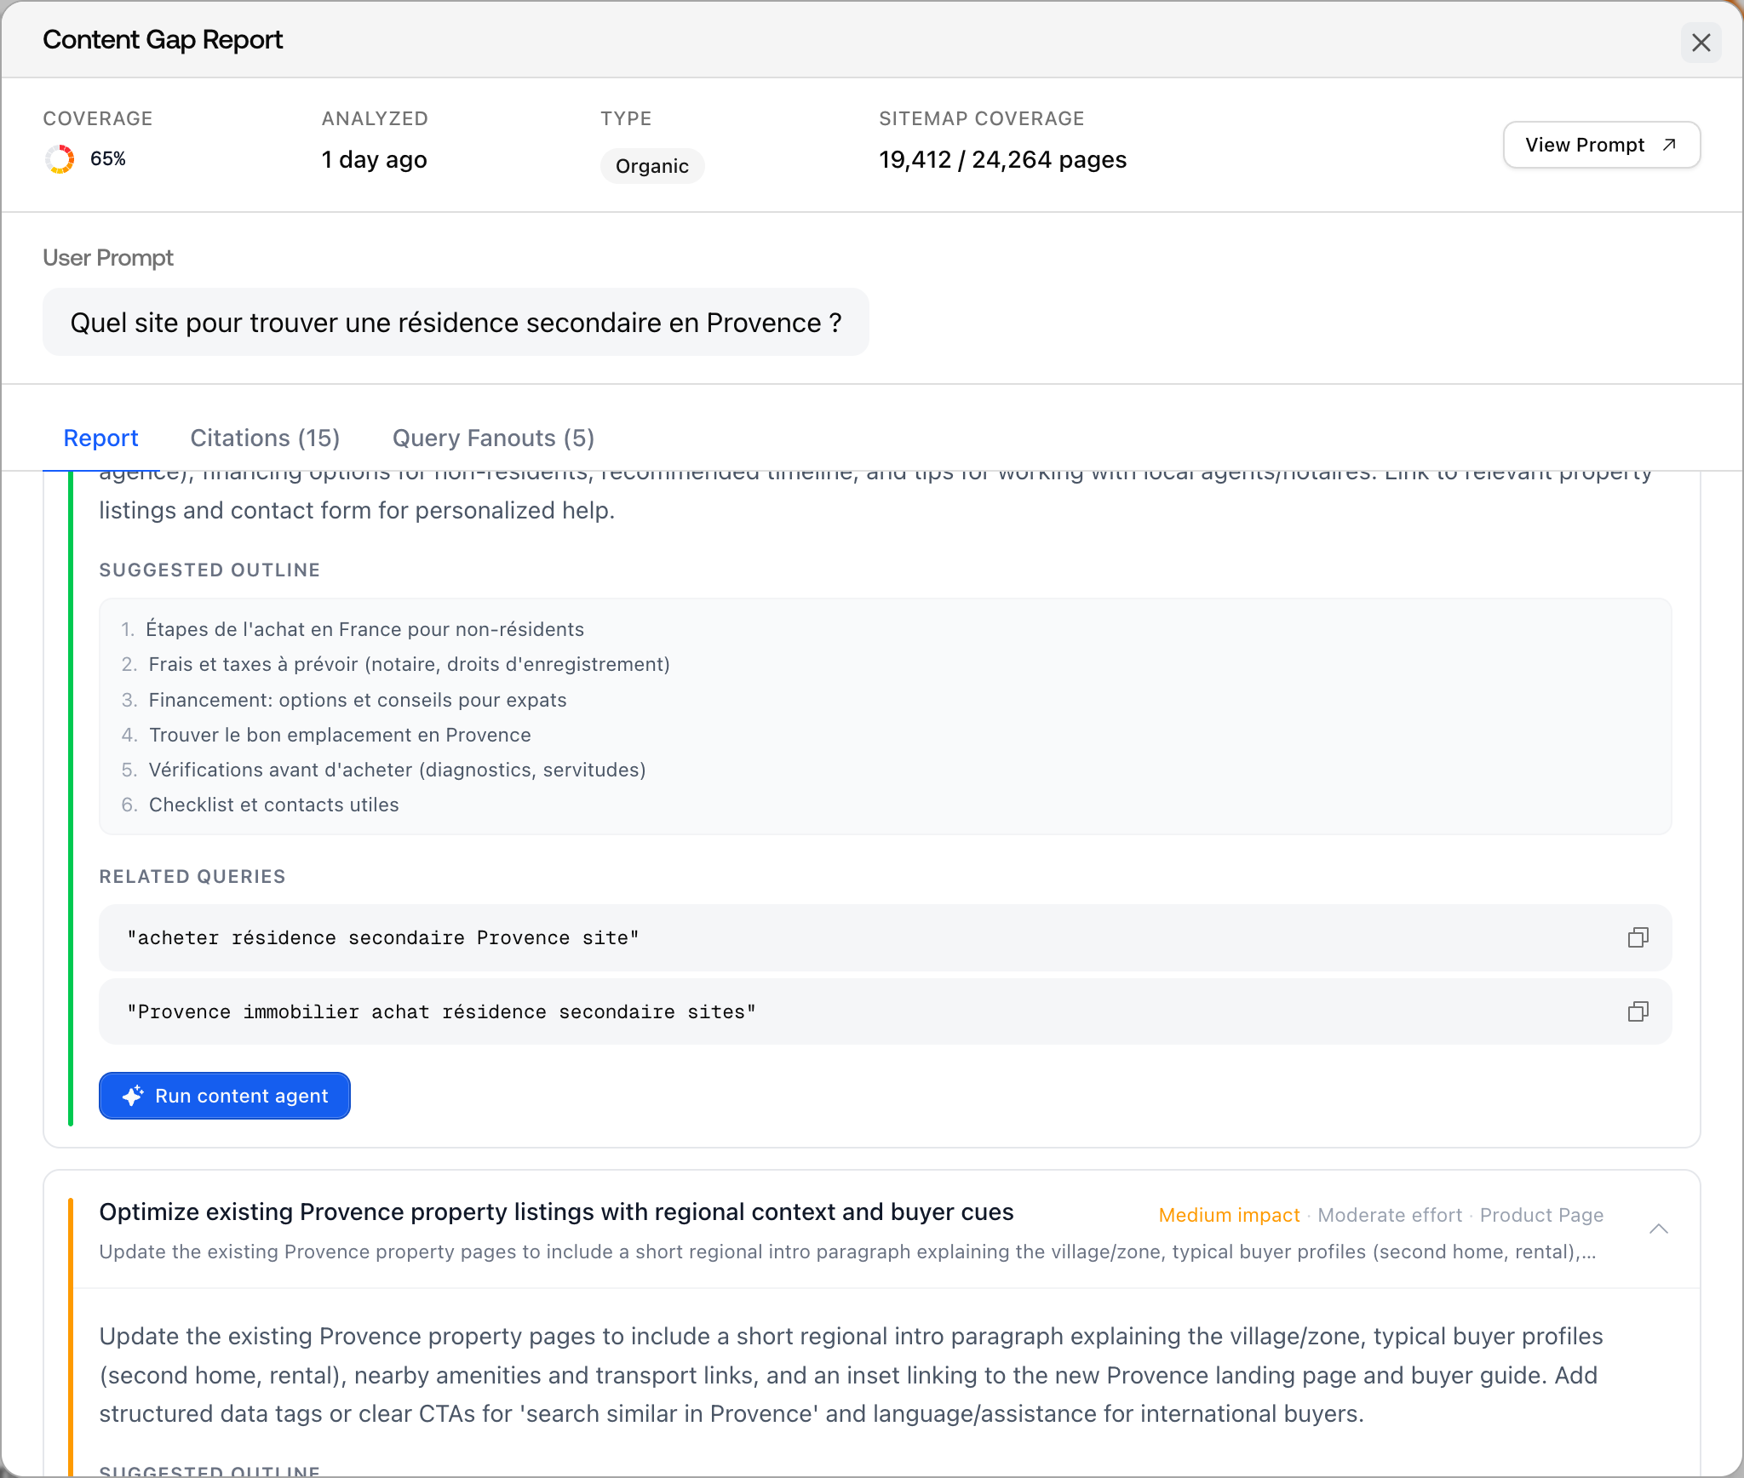This screenshot has height=1478, width=1744.
Task: Click the RELATED QUERIES section heading
Action: pos(192,877)
